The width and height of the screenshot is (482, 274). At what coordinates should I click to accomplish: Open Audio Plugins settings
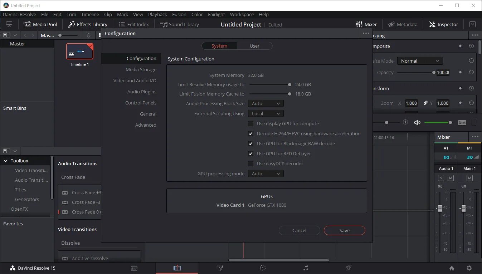pyautogui.click(x=142, y=92)
